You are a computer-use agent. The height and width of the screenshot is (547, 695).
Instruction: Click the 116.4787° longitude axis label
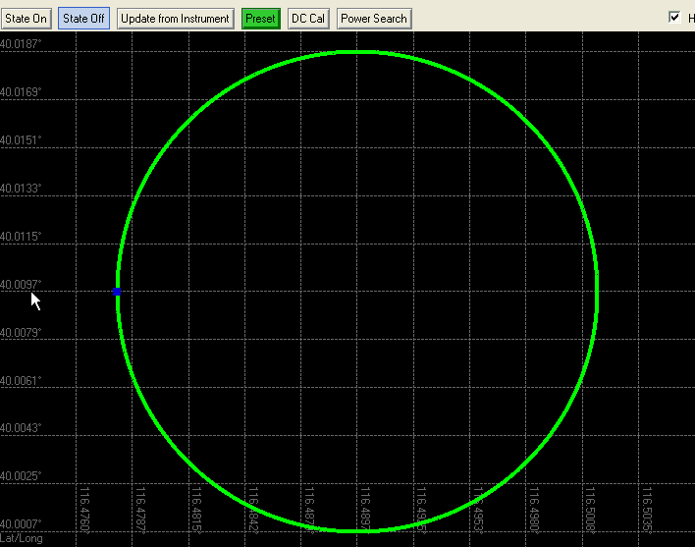tap(139, 511)
